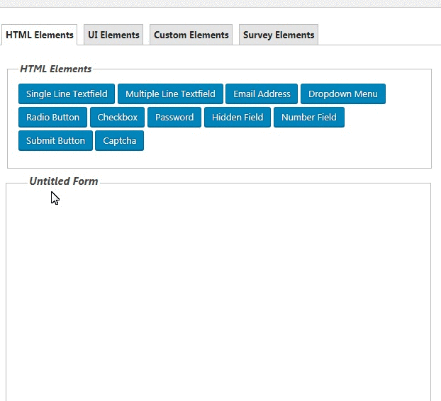Screen dimensions: 441x401
Task: Click the HTML Elements group heading
Action: click(x=55, y=69)
